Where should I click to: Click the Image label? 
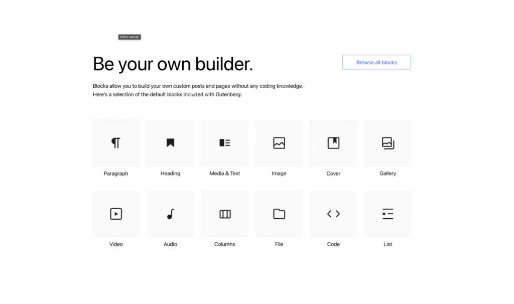[x=279, y=174]
